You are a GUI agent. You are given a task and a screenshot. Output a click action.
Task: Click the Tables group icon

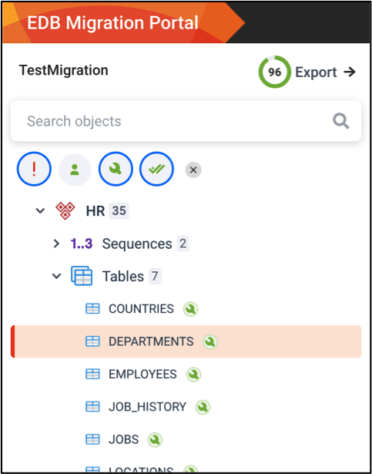pyautogui.click(x=82, y=276)
